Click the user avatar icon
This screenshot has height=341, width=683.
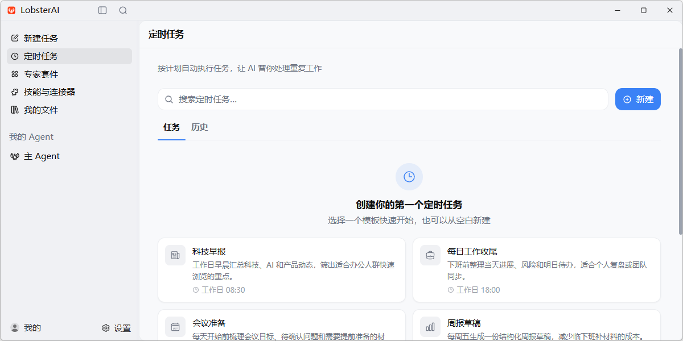pyautogui.click(x=15, y=328)
